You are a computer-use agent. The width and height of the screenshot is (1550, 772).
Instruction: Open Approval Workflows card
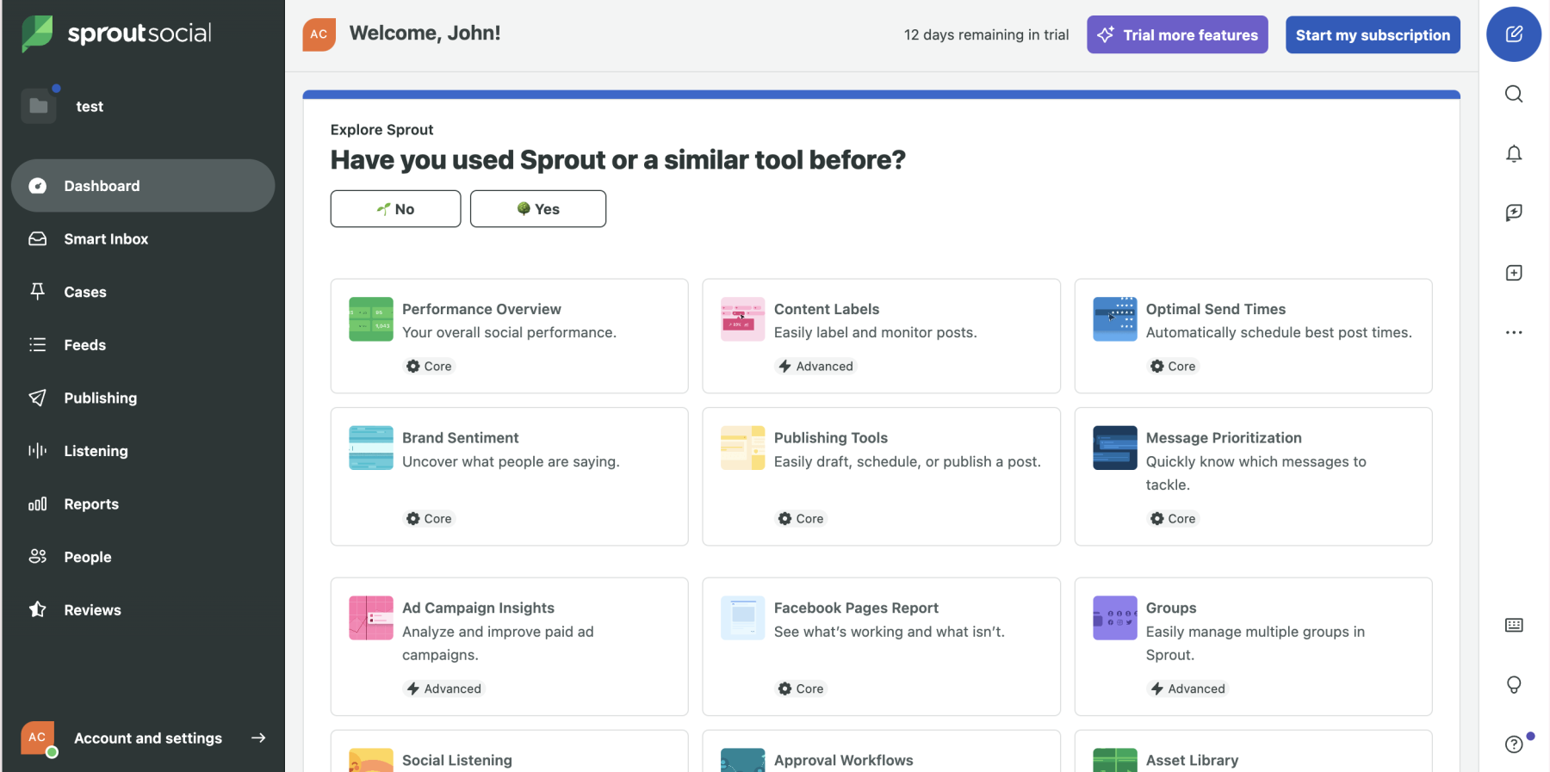tap(881, 751)
